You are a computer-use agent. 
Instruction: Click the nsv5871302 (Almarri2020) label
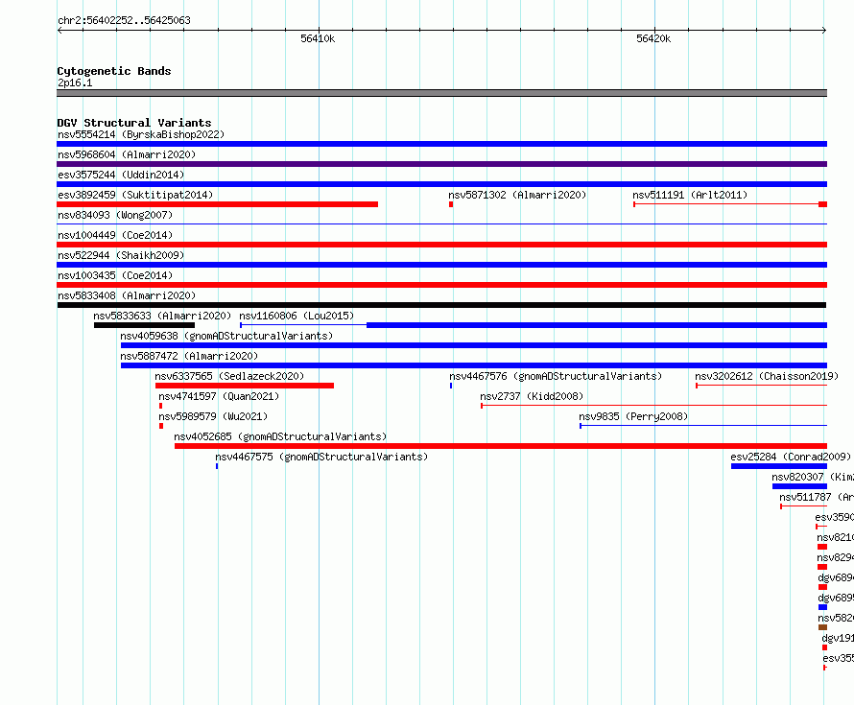tap(517, 195)
